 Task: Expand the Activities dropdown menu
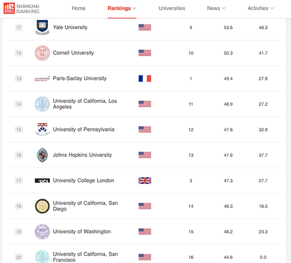click(x=260, y=8)
